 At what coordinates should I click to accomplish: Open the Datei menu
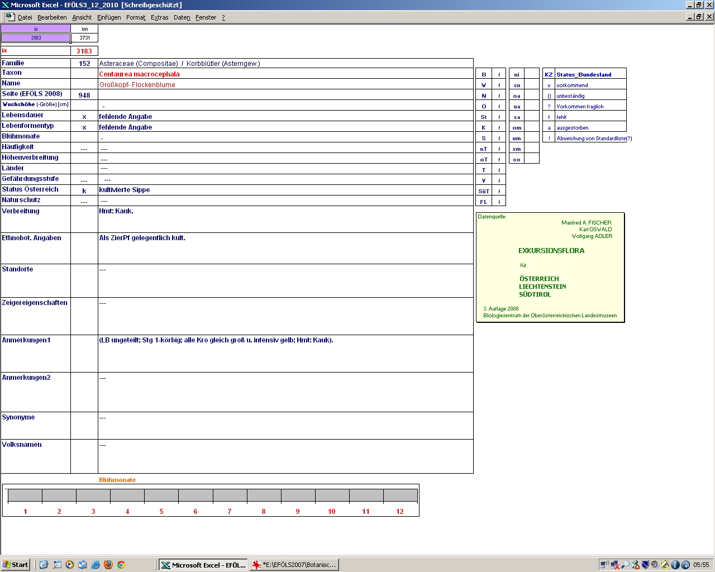point(25,17)
